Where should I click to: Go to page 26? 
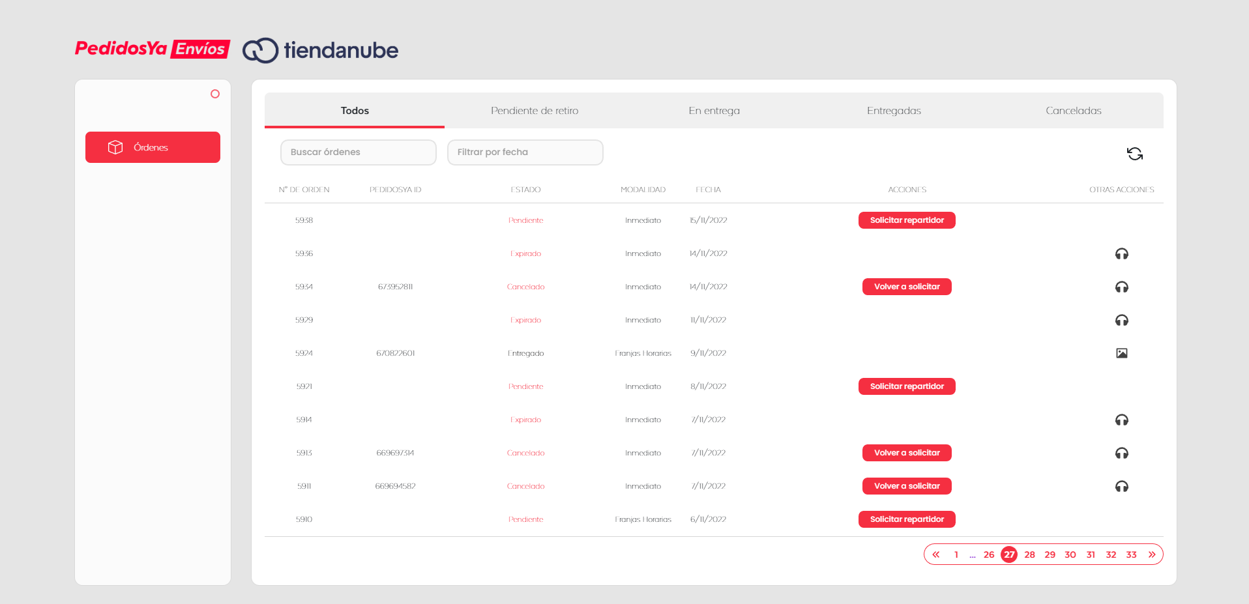pyautogui.click(x=989, y=554)
